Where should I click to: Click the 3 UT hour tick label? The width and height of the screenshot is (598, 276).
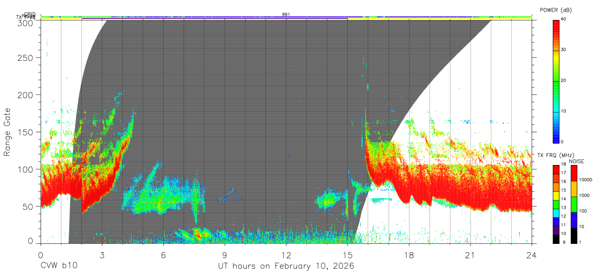[102, 255]
